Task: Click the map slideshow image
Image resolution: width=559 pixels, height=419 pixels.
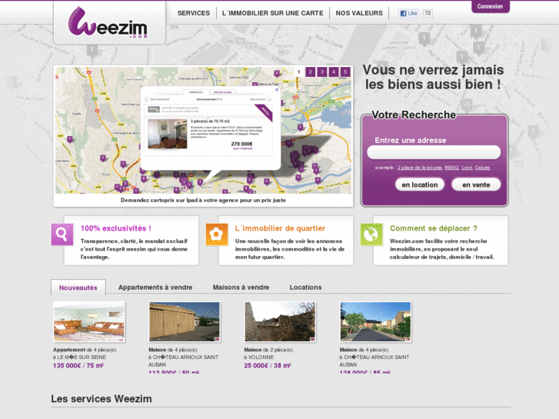Action: (203, 130)
